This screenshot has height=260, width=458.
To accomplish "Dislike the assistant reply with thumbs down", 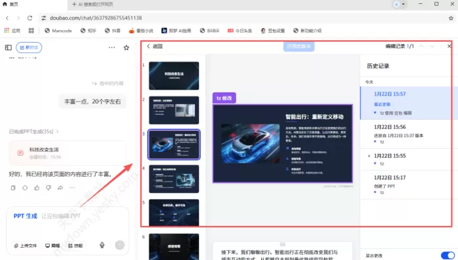I will (48, 188).
